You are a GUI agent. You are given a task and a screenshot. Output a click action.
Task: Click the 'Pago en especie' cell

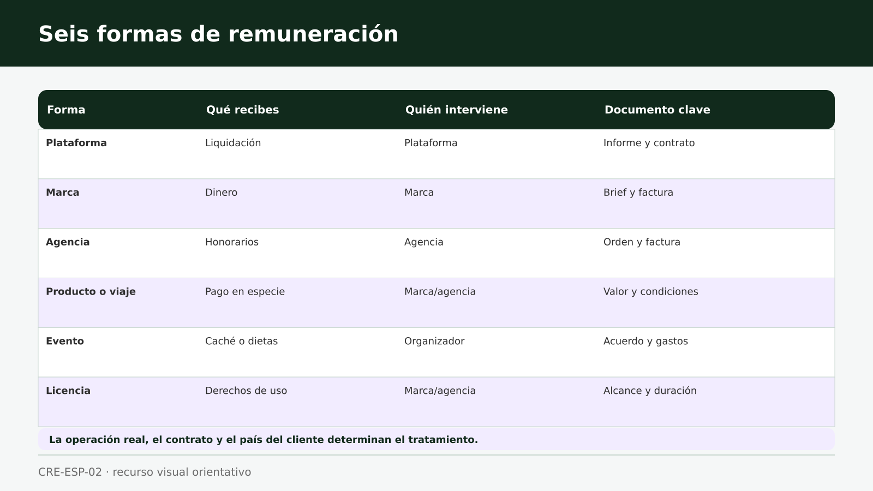(244, 292)
